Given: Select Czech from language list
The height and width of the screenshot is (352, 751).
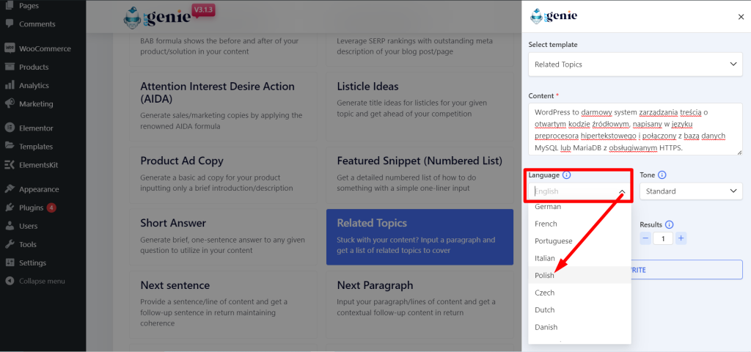Looking at the screenshot, I should [x=579, y=293].
